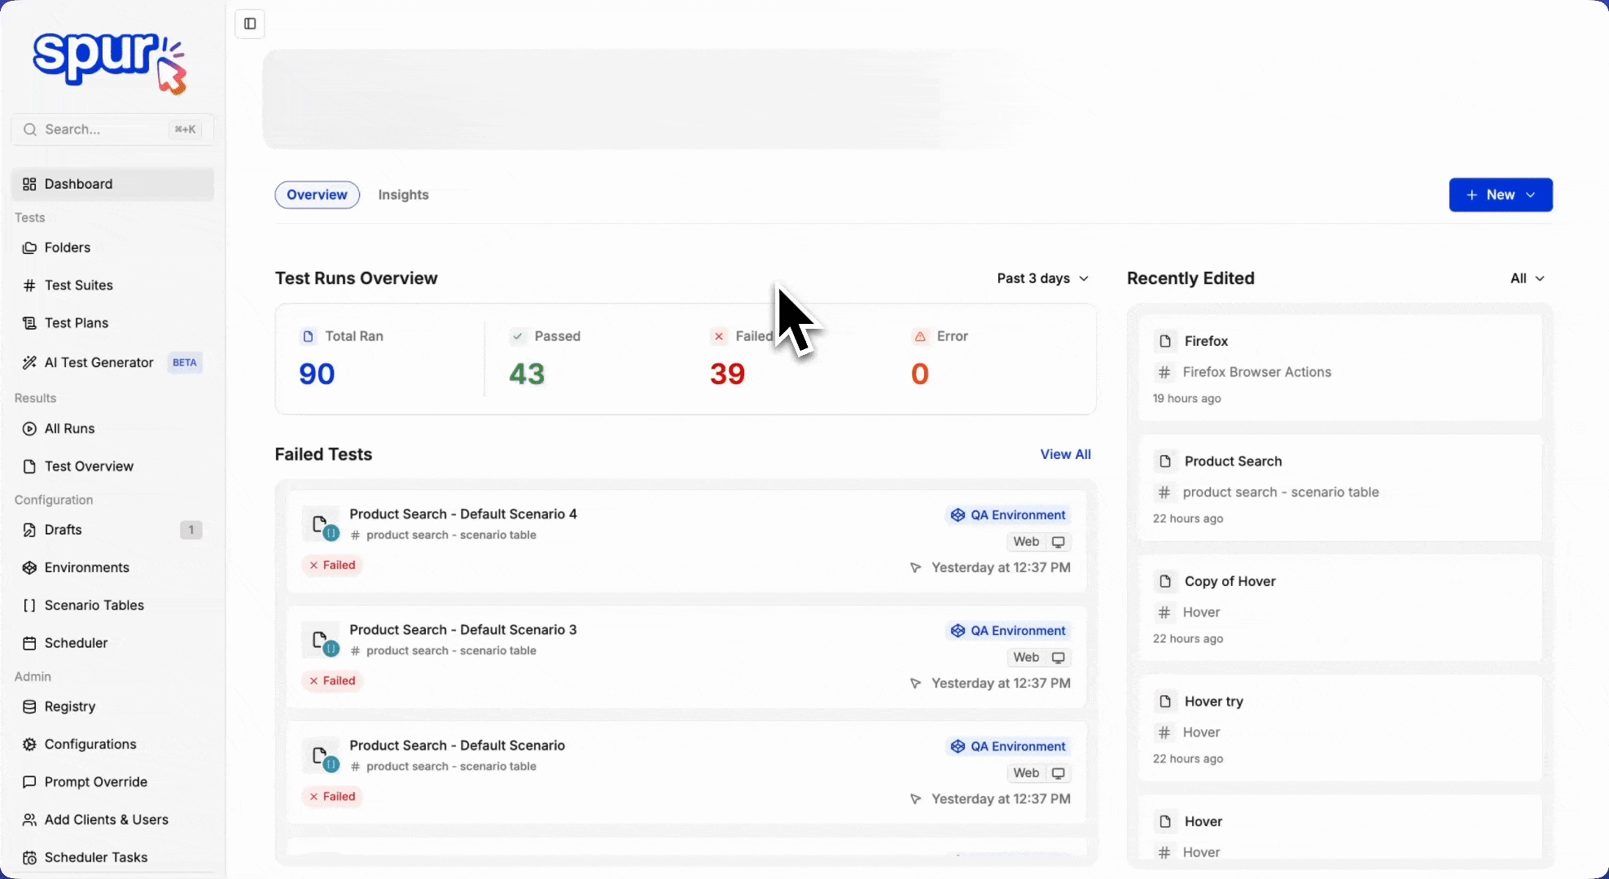Toggle the sidebar collapse icon
The width and height of the screenshot is (1609, 879).
250,24
